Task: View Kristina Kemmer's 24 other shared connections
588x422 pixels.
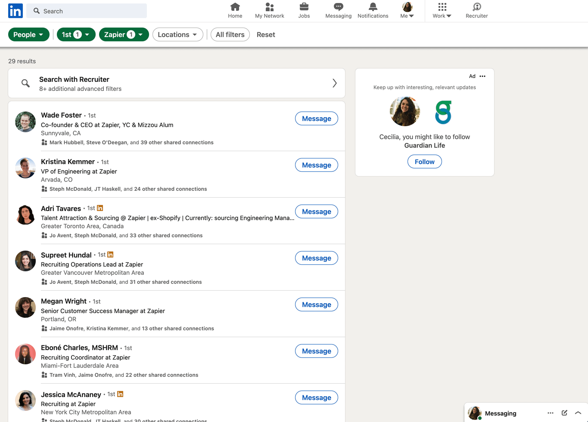Action: 171,189
